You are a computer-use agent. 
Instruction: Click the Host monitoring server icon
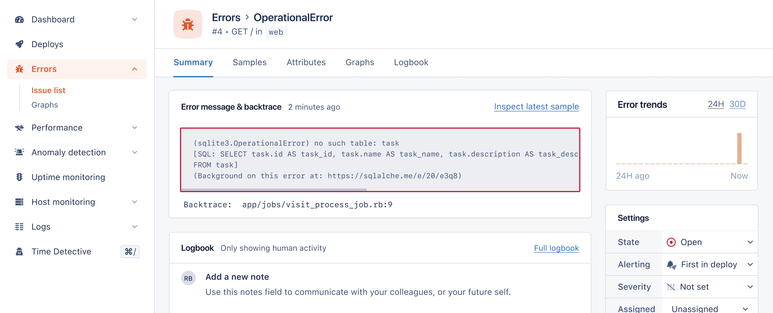coord(19,202)
